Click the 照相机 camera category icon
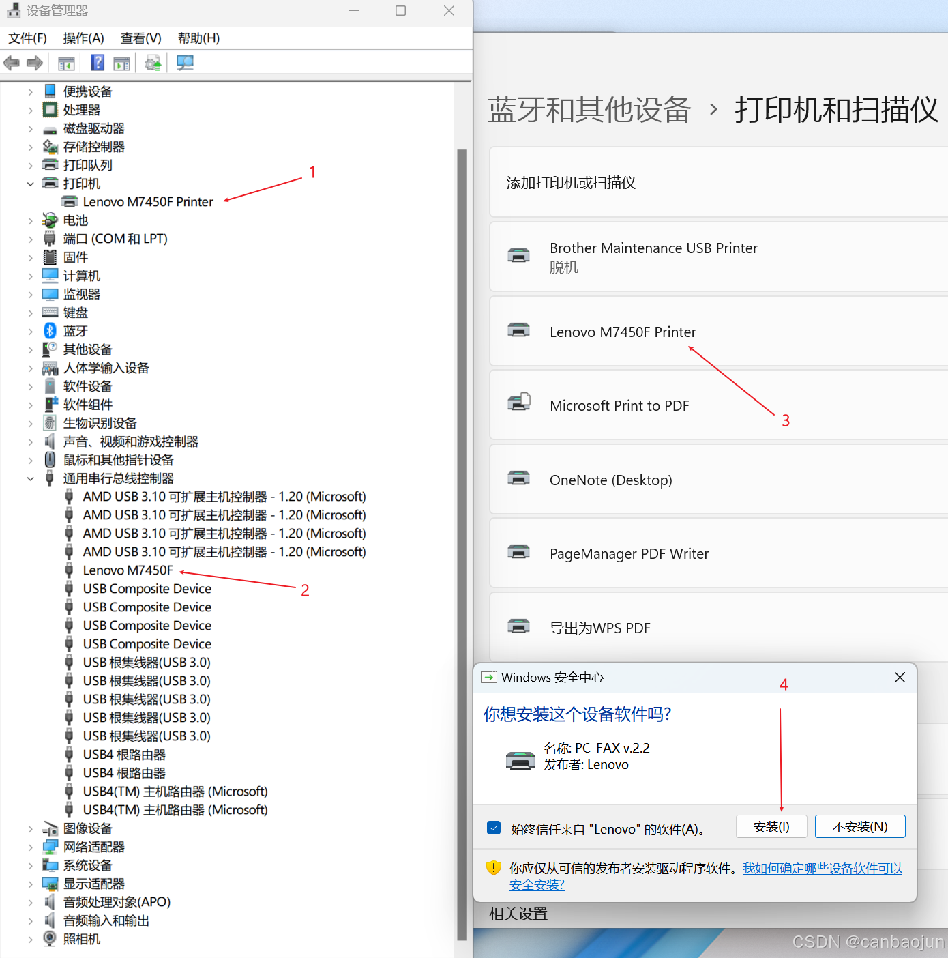This screenshot has width=948, height=958. [50, 939]
